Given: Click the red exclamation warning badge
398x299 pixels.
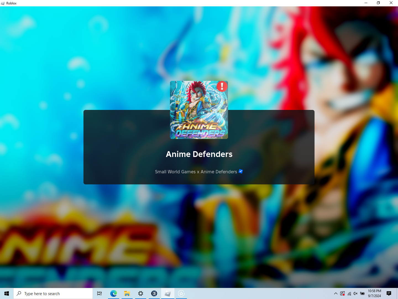Looking at the screenshot, I should point(222,86).
